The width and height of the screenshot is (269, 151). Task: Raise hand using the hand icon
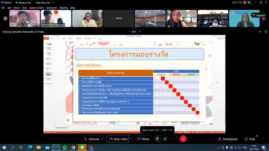click(157, 139)
